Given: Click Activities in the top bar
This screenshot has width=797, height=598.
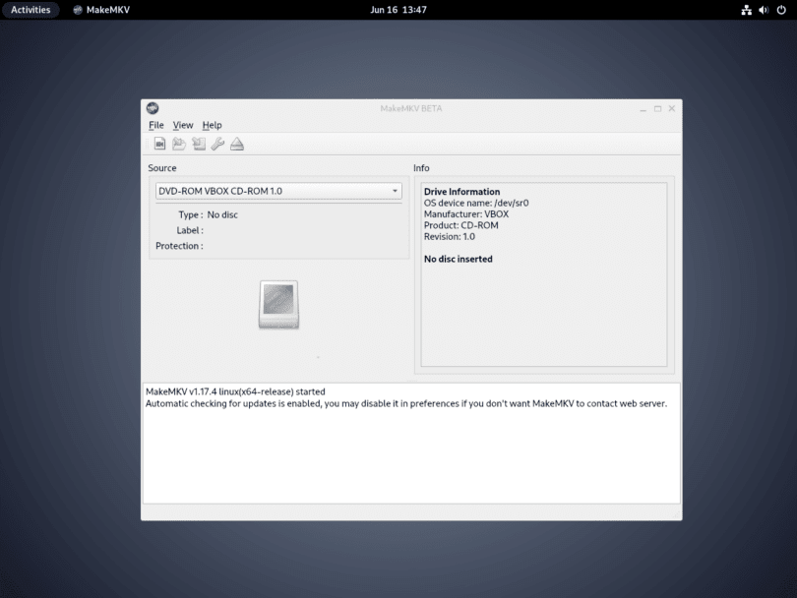Looking at the screenshot, I should 30,10.
